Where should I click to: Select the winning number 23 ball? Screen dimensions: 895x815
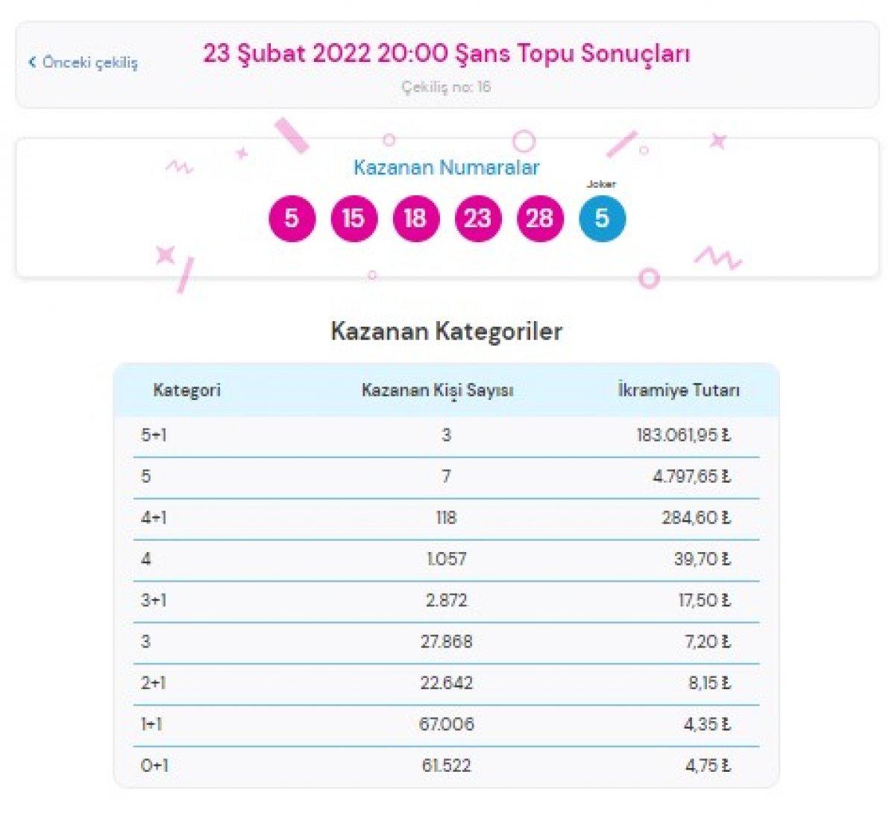tap(477, 218)
